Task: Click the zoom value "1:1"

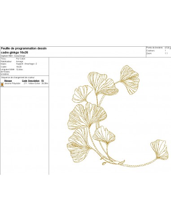Action: (x=166, y=53)
